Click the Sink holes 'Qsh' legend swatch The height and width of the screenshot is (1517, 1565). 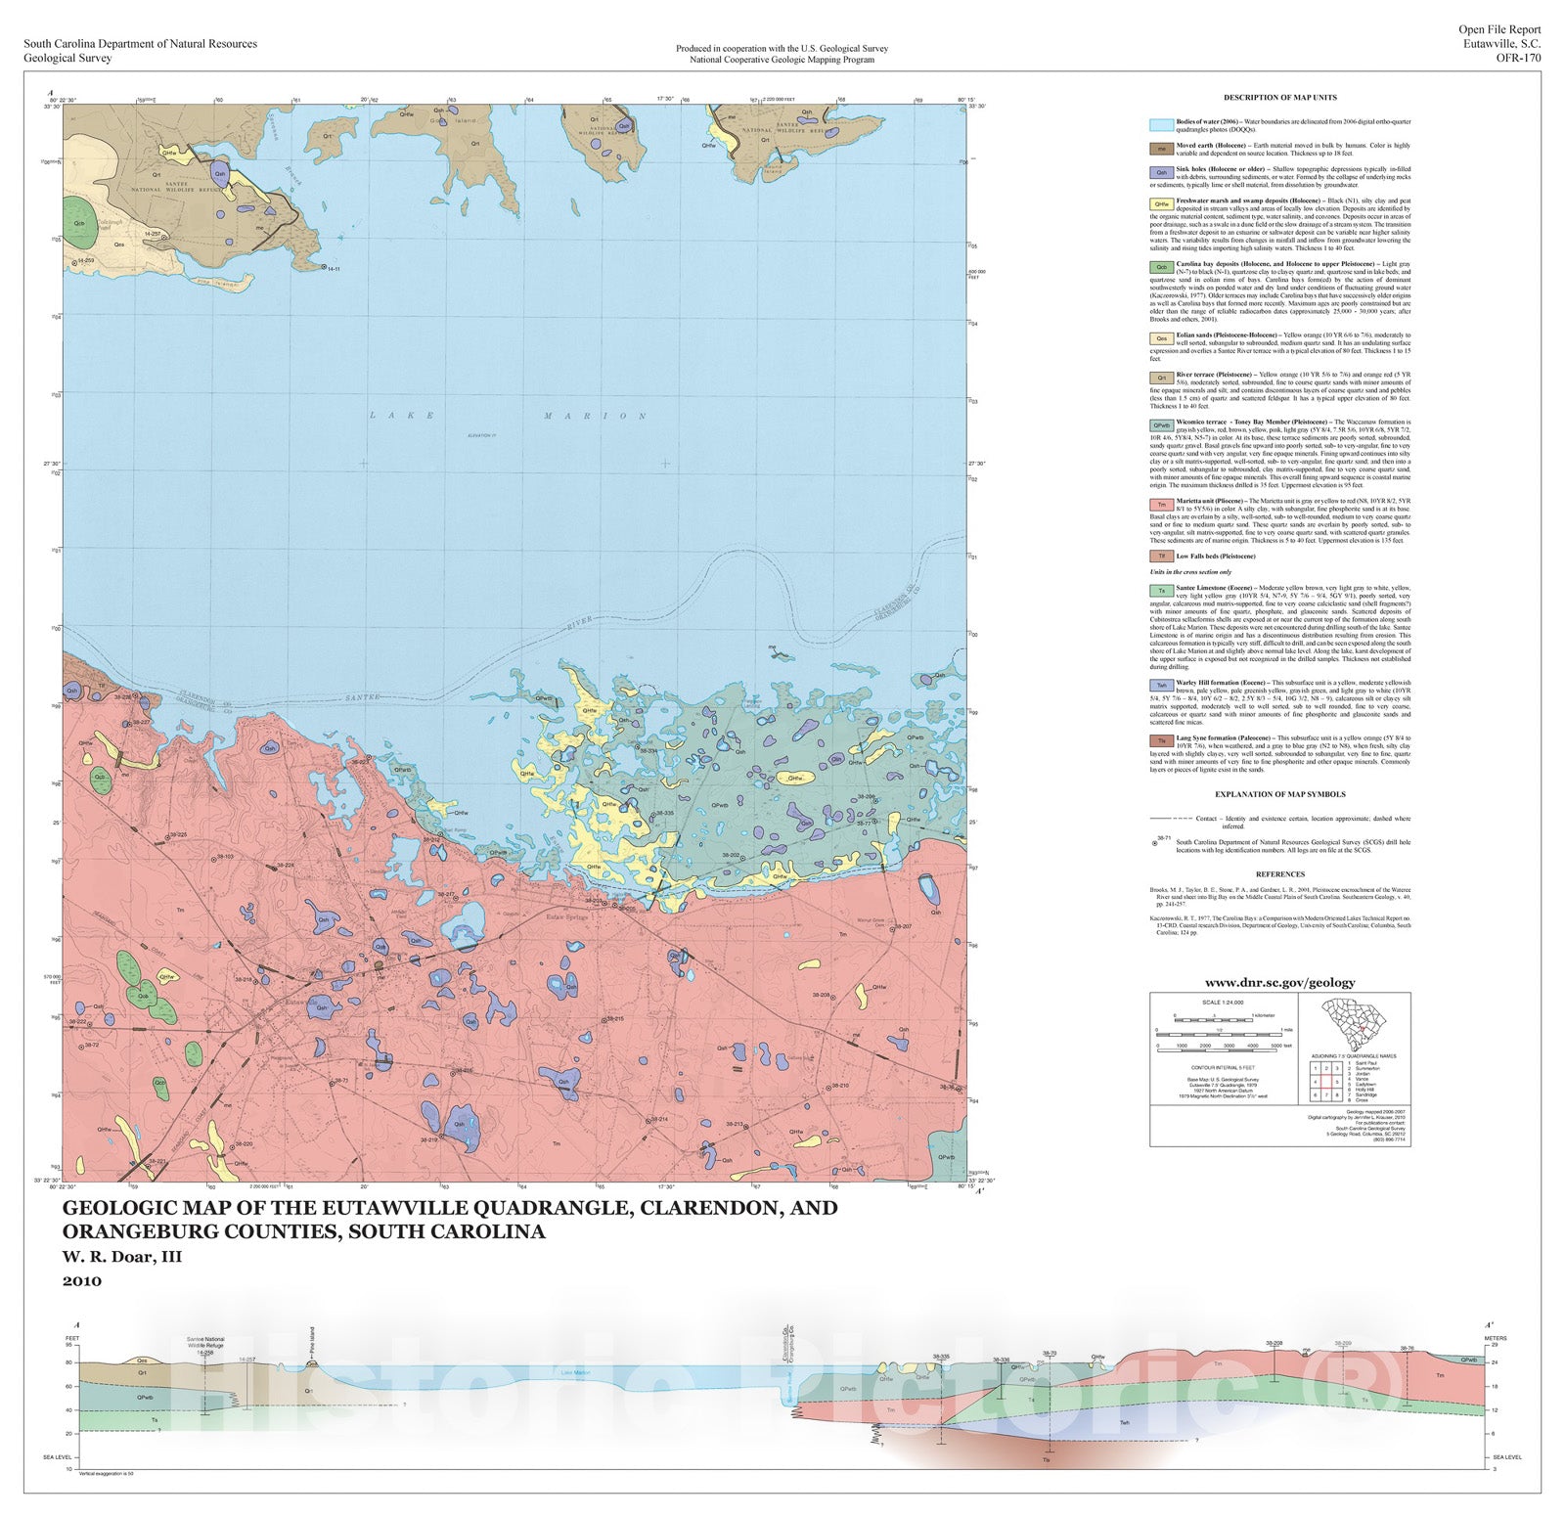(1161, 173)
